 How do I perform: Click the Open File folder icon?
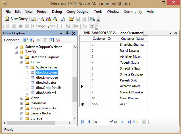coord(71,19)
